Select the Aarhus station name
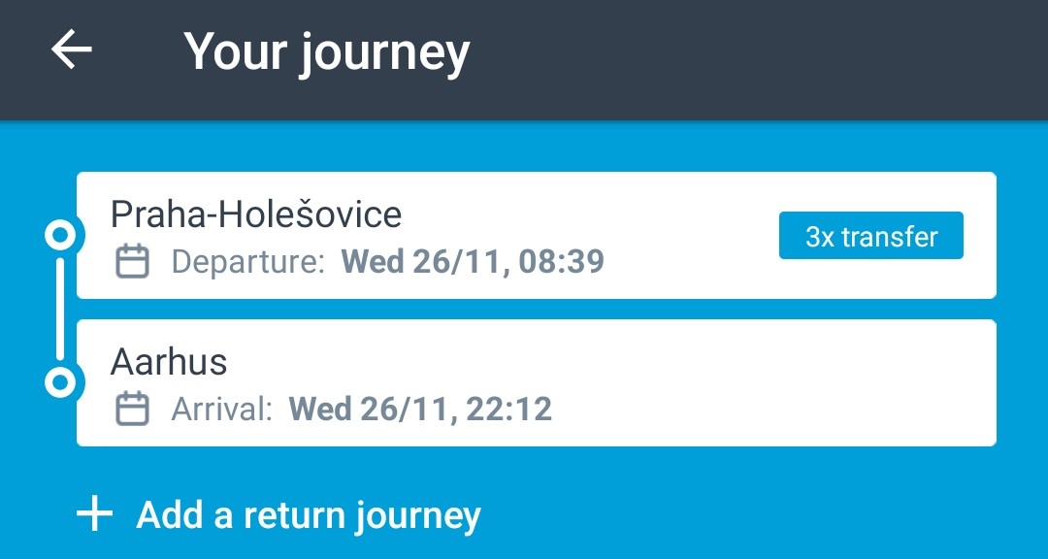The width and height of the screenshot is (1048, 559). tap(169, 361)
